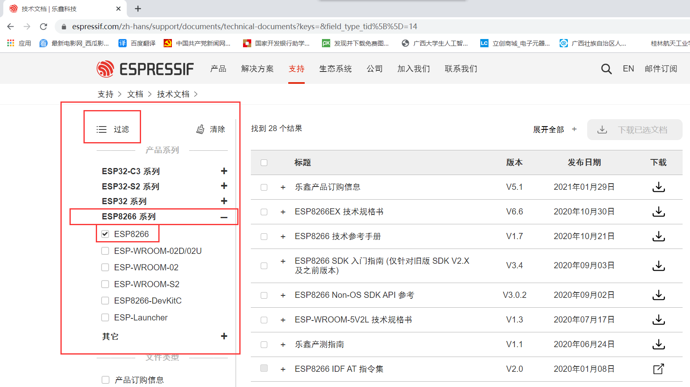Open 中国共产党新闻网 bookmark
Viewport: 690px width, 387px height.
(197, 43)
